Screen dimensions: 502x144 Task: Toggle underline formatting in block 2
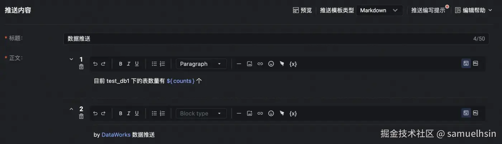[137, 113]
